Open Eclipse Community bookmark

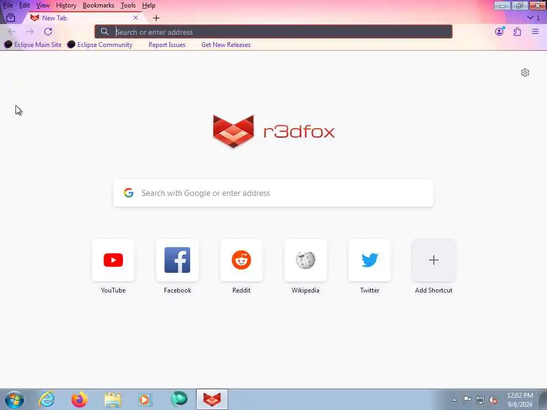[x=100, y=45]
